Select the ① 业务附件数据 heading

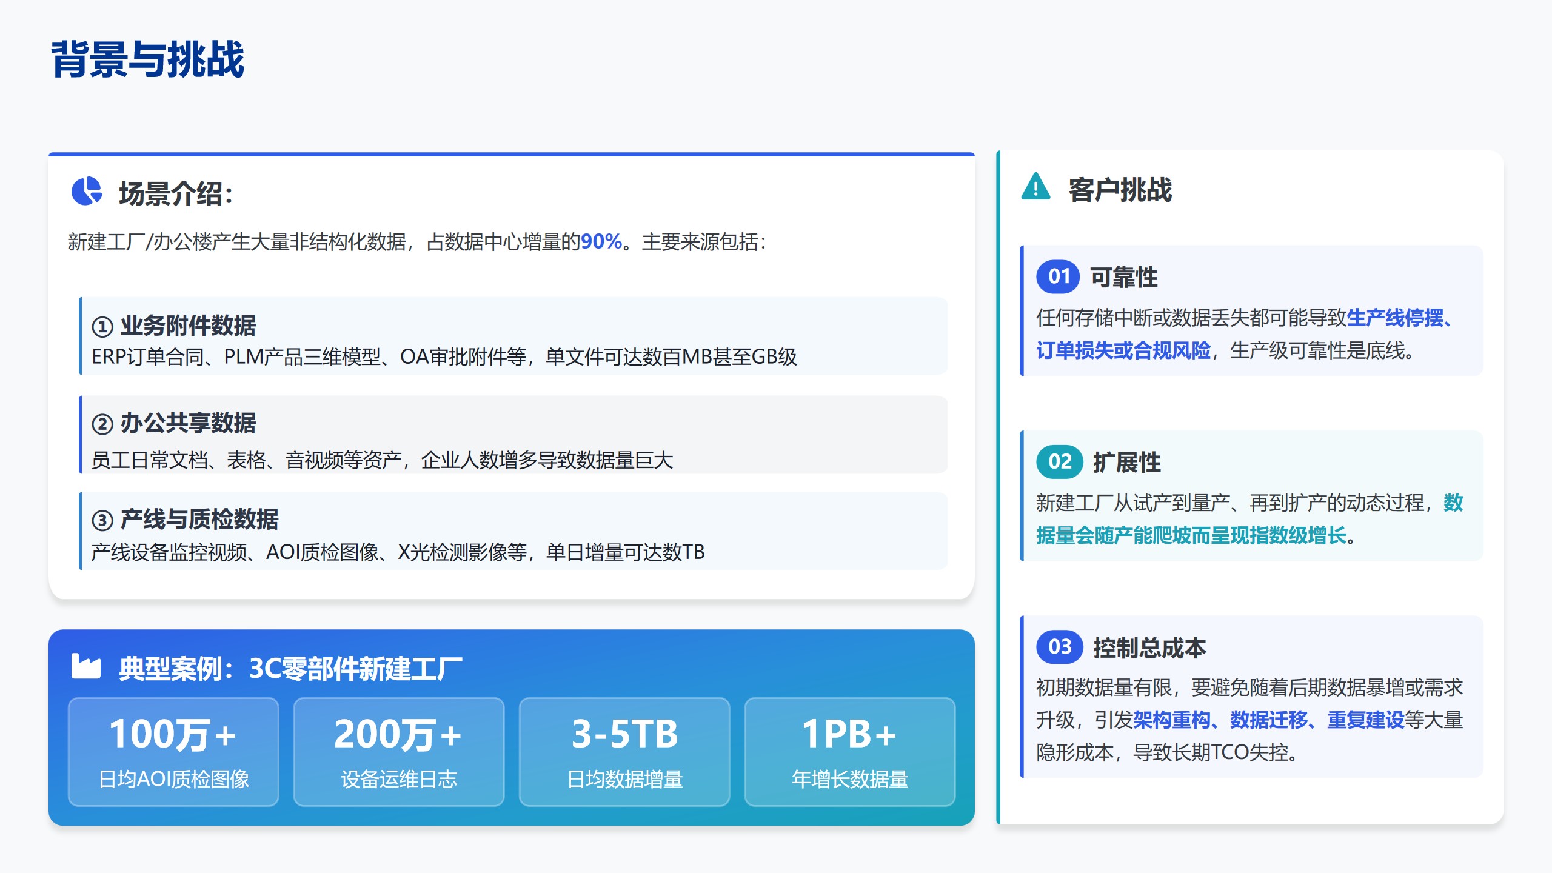[x=173, y=326]
